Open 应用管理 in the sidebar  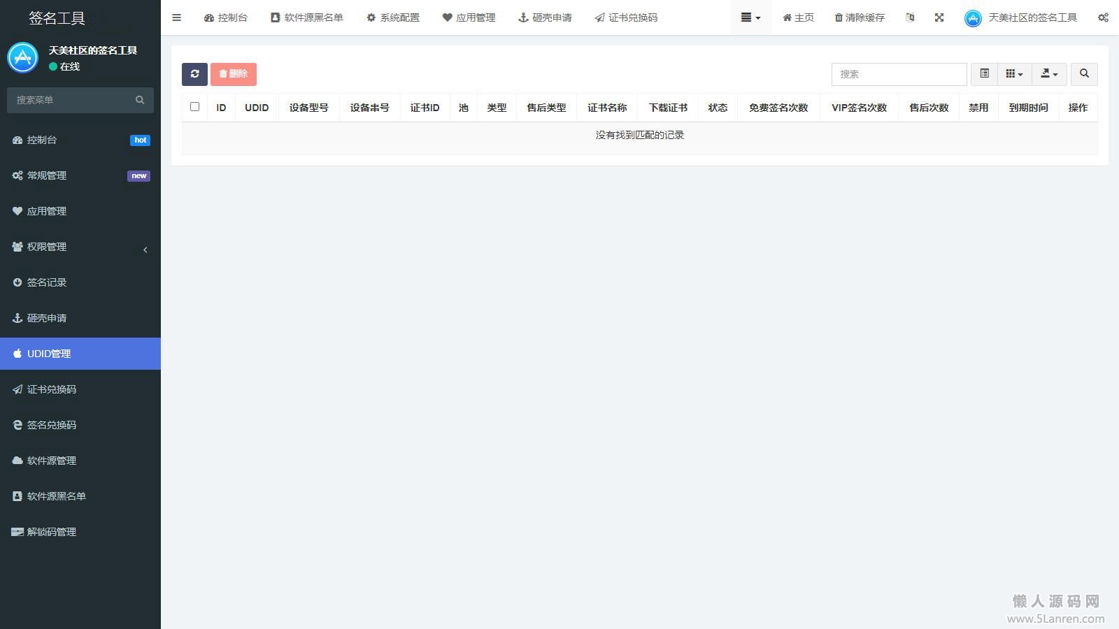[x=80, y=211]
